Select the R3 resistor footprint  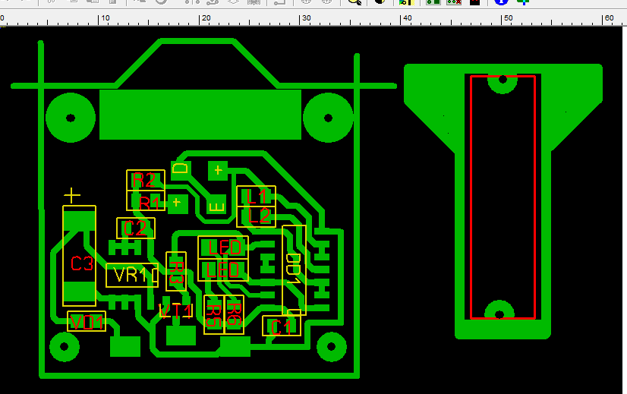click(176, 271)
